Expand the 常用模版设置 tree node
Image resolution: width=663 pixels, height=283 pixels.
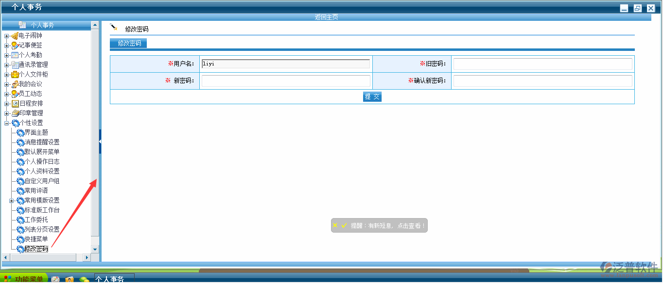(12, 201)
